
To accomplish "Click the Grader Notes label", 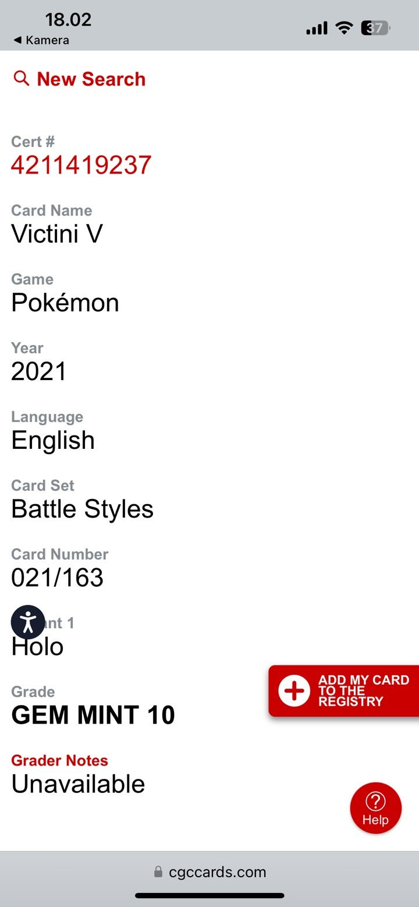I will [59, 760].
